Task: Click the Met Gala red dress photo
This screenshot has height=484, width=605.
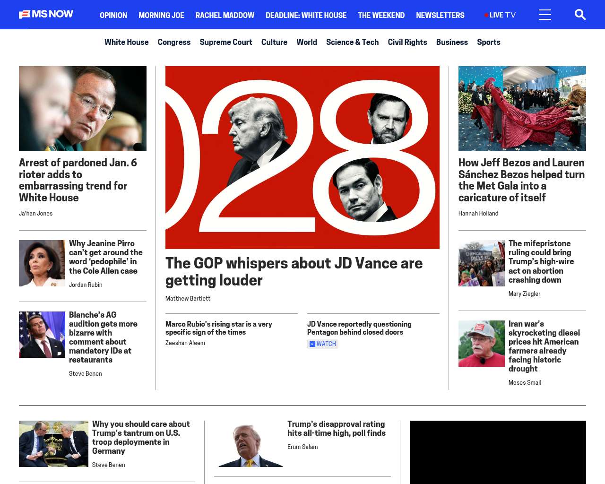Action: [522, 109]
